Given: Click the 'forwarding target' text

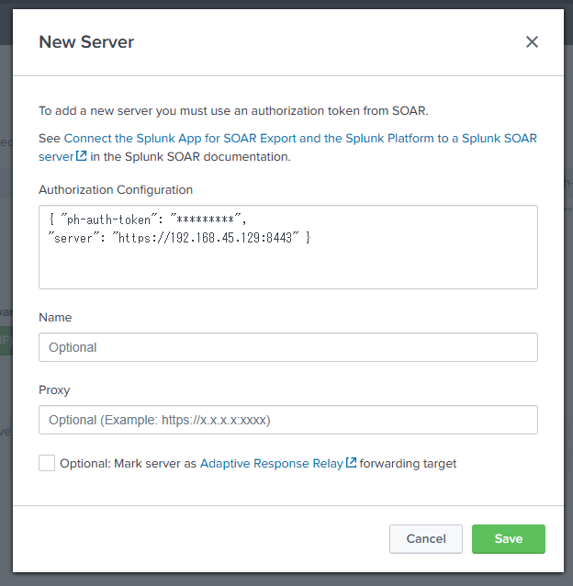Looking at the screenshot, I should (408, 464).
